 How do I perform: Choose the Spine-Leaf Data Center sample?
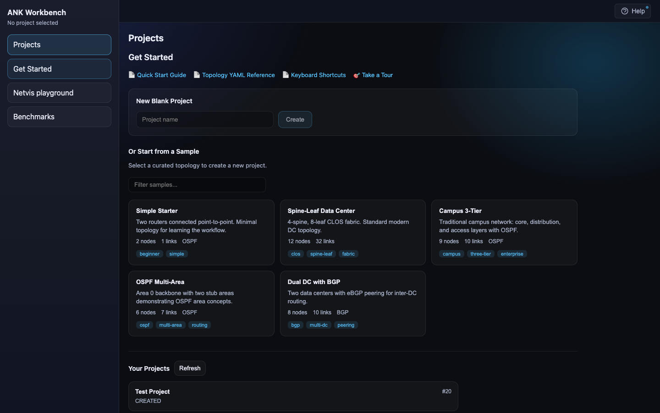point(352,232)
